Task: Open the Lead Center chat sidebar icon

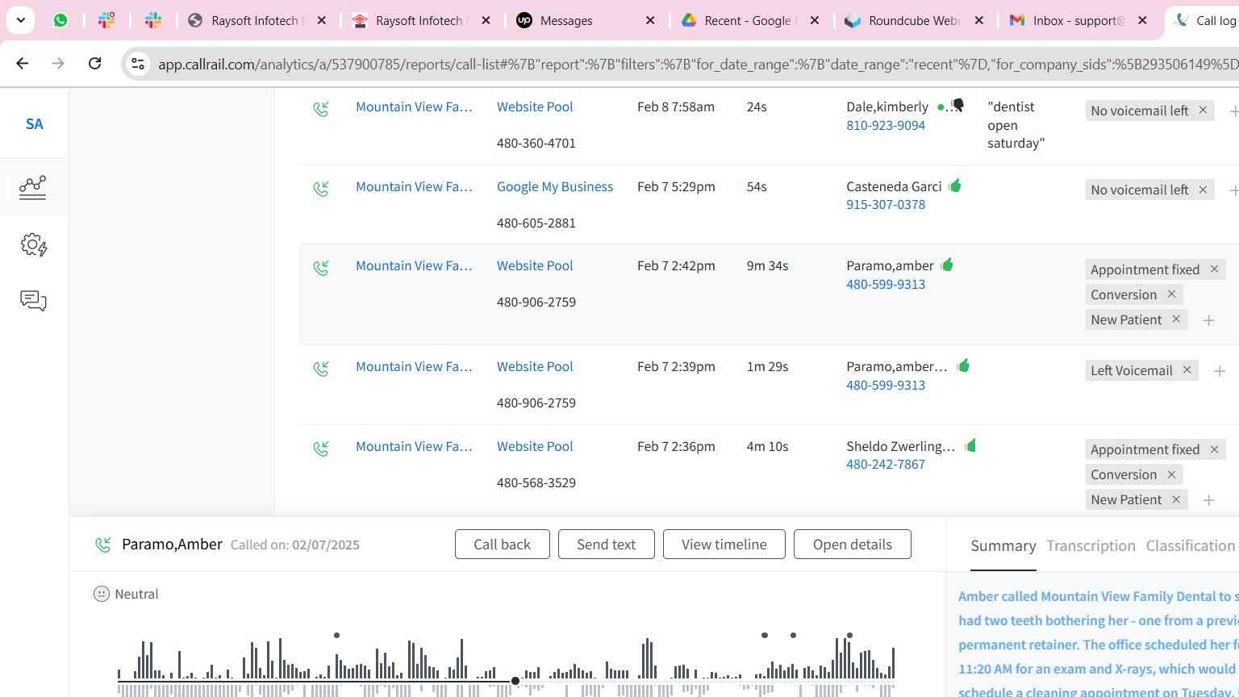Action: point(33,301)
